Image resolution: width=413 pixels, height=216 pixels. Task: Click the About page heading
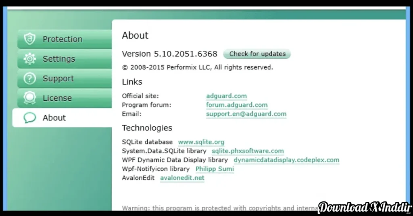135,35
